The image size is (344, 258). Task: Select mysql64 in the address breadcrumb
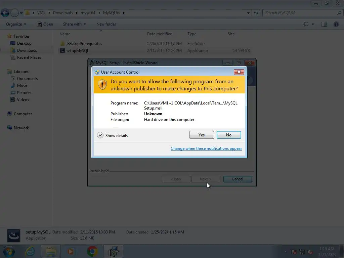coord(88,13)
